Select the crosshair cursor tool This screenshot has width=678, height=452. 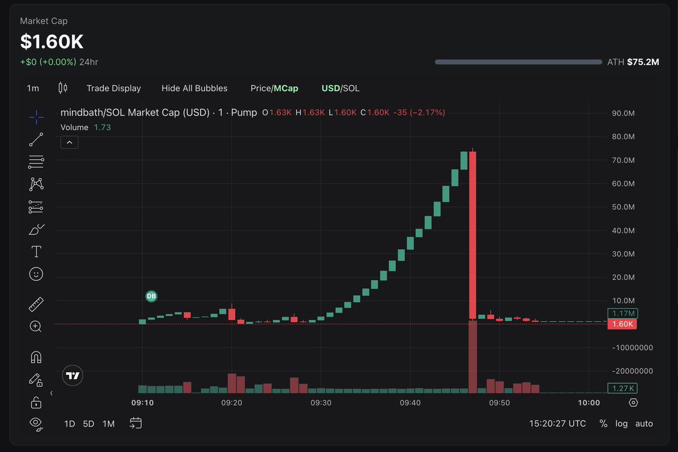point(36,117)
